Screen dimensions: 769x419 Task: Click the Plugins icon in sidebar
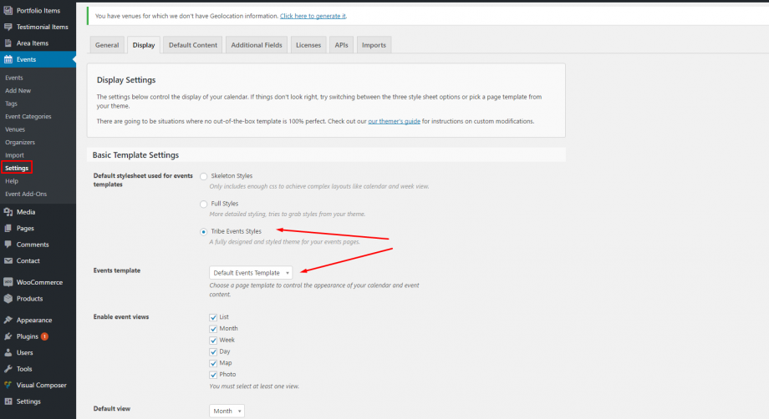tap(8, 336)
